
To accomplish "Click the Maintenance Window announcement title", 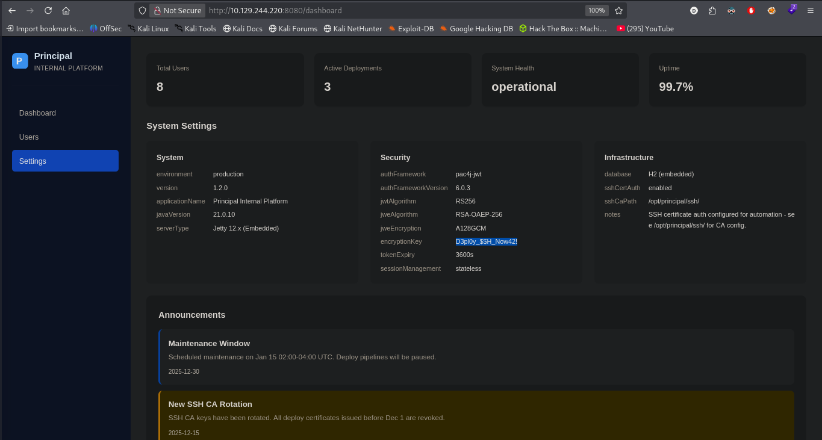I will [x=209, y=344].
